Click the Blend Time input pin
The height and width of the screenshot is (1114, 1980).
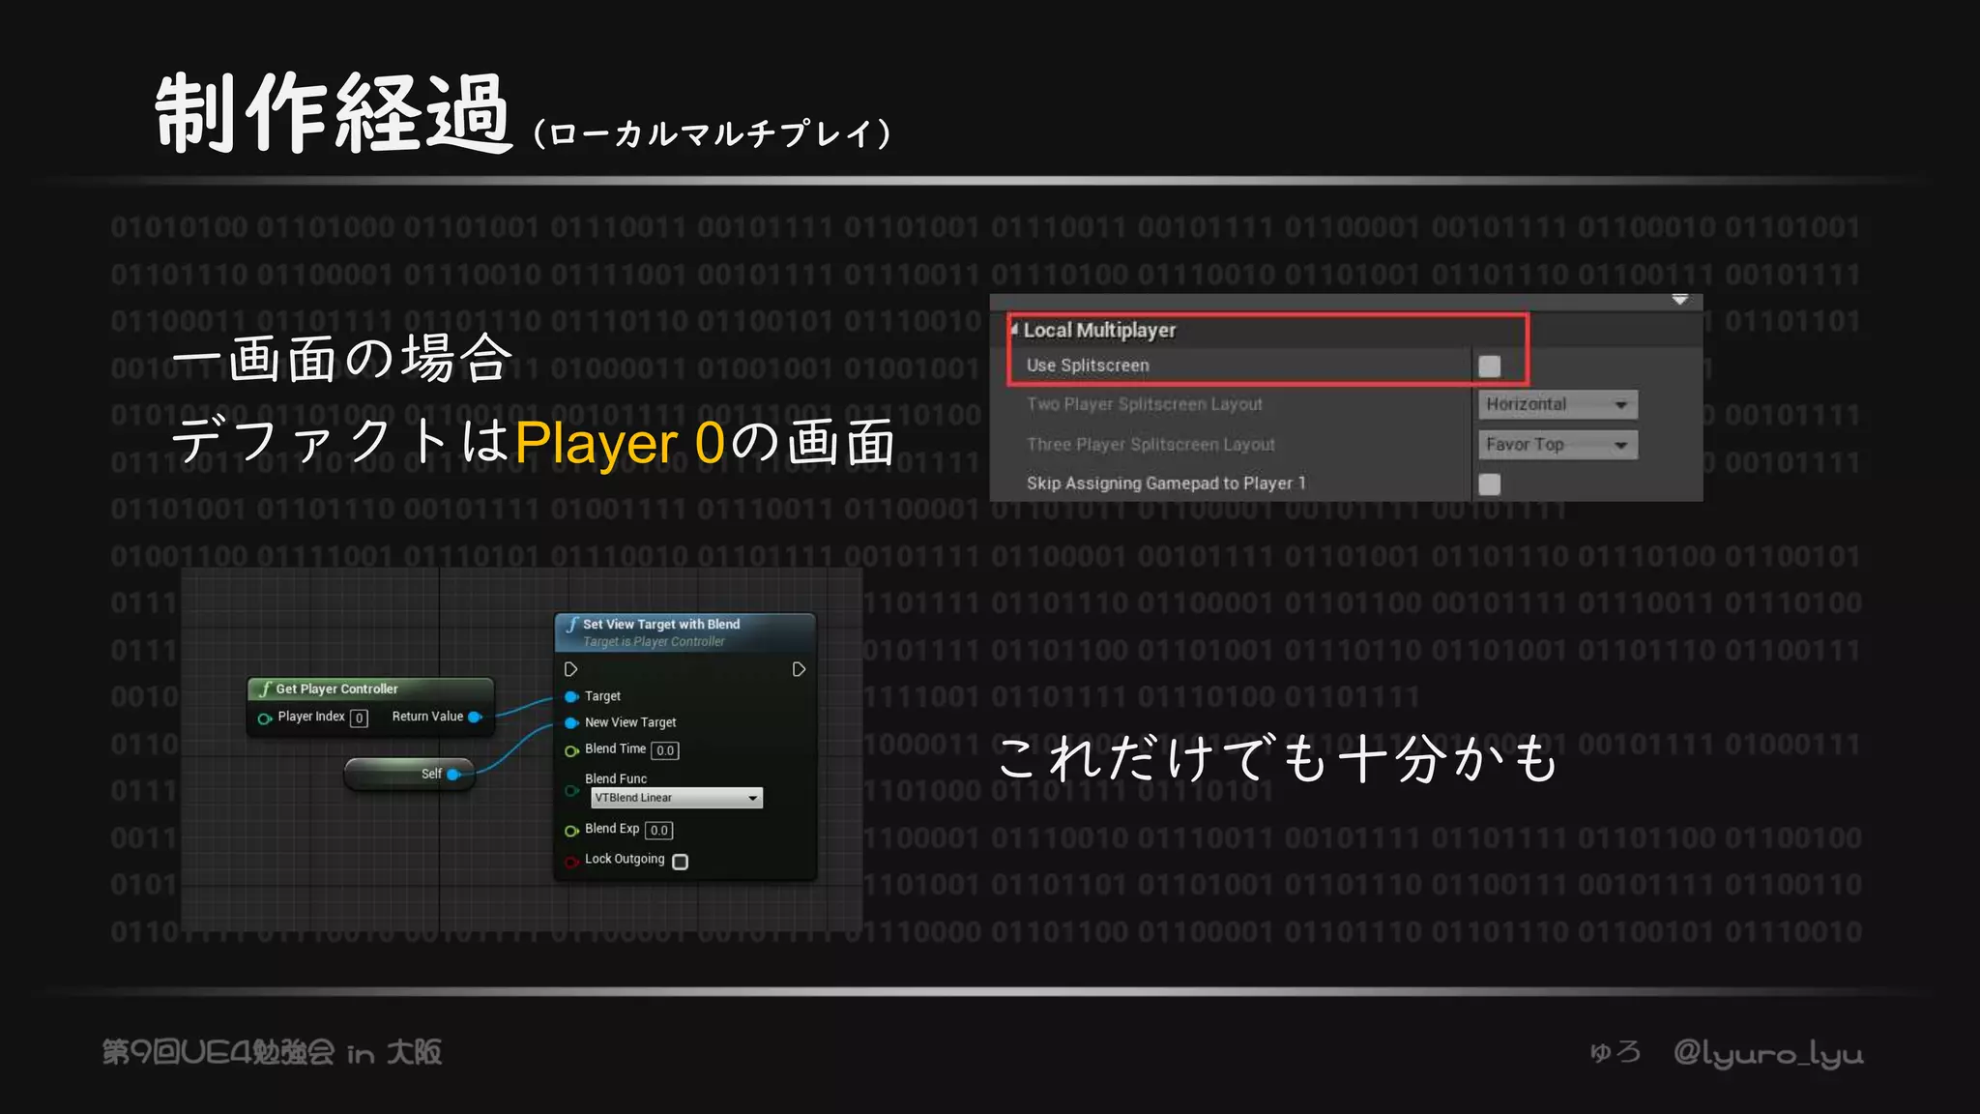[571, 750]
